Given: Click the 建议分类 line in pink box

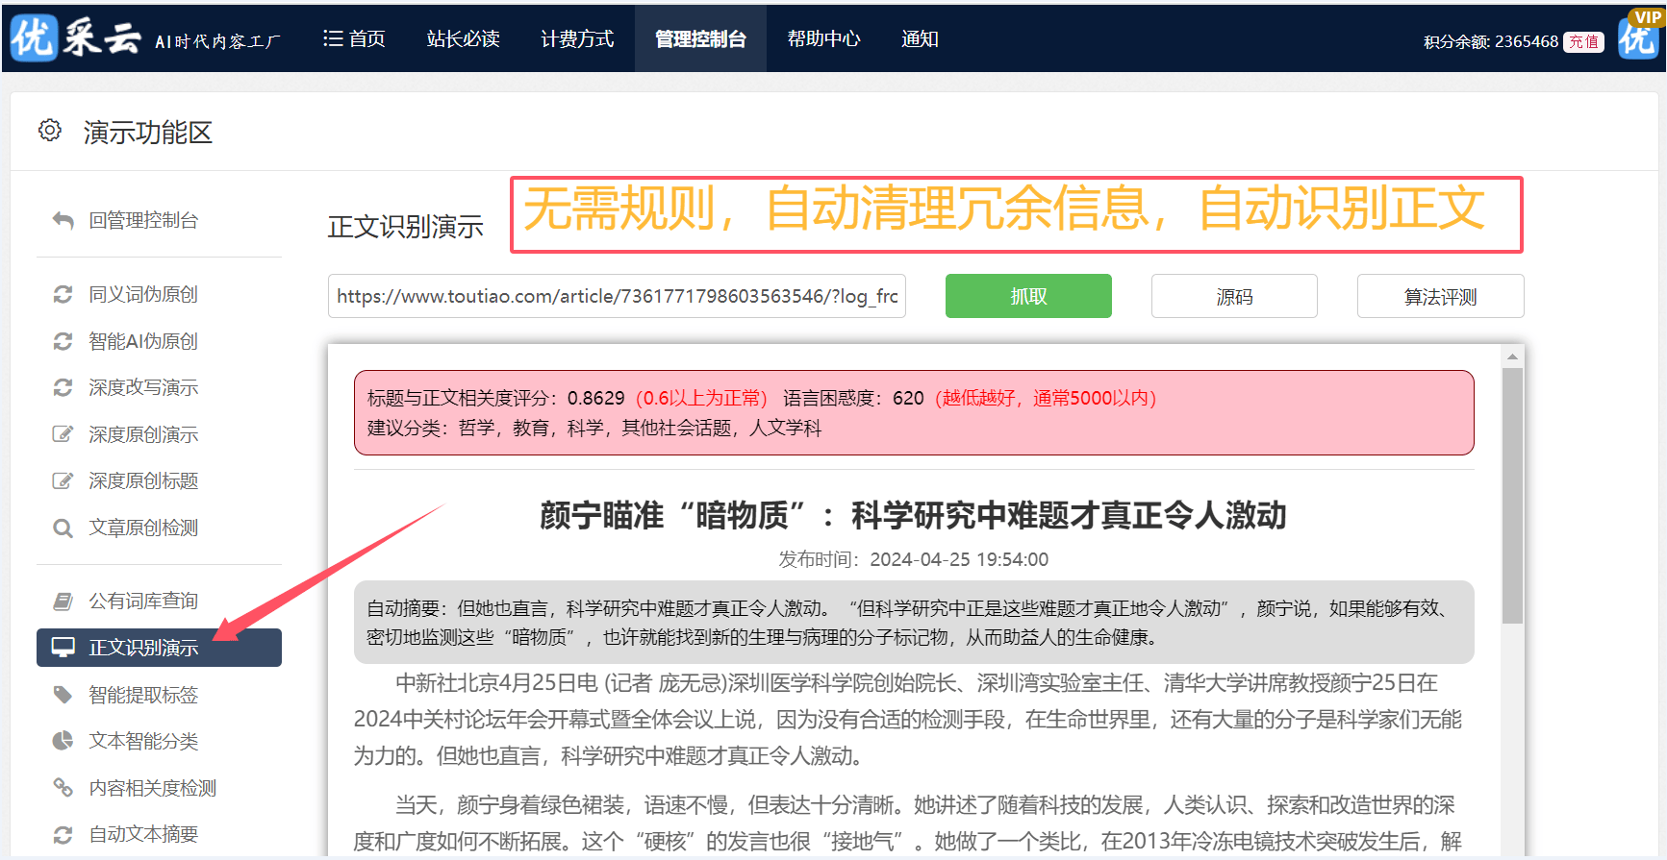Looking at the screenshot, I should (594, 428).
